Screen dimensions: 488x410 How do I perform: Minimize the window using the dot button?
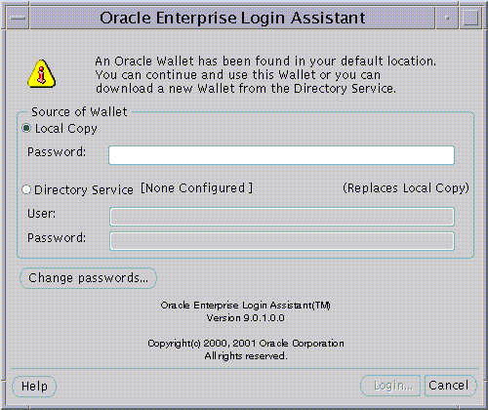tap(447, 18)
